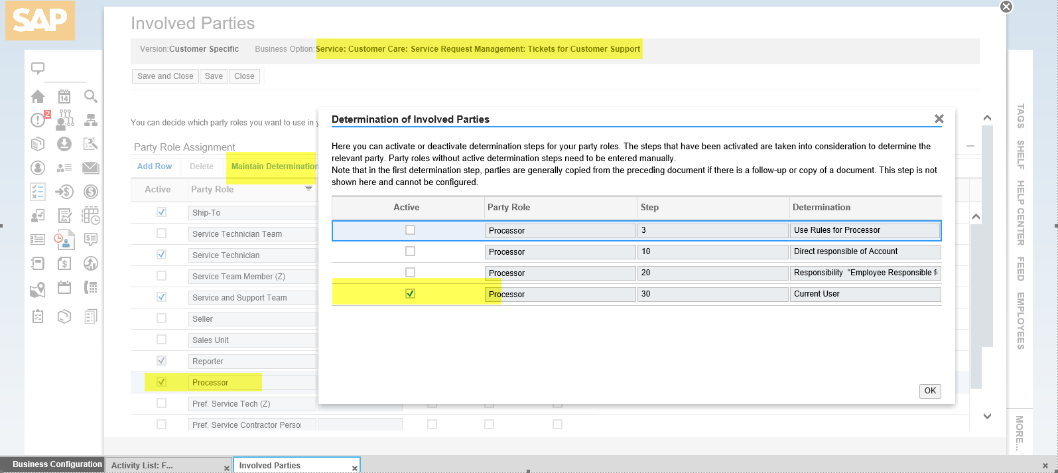Click the inner table scroll-up arrow

pos(976,217)
